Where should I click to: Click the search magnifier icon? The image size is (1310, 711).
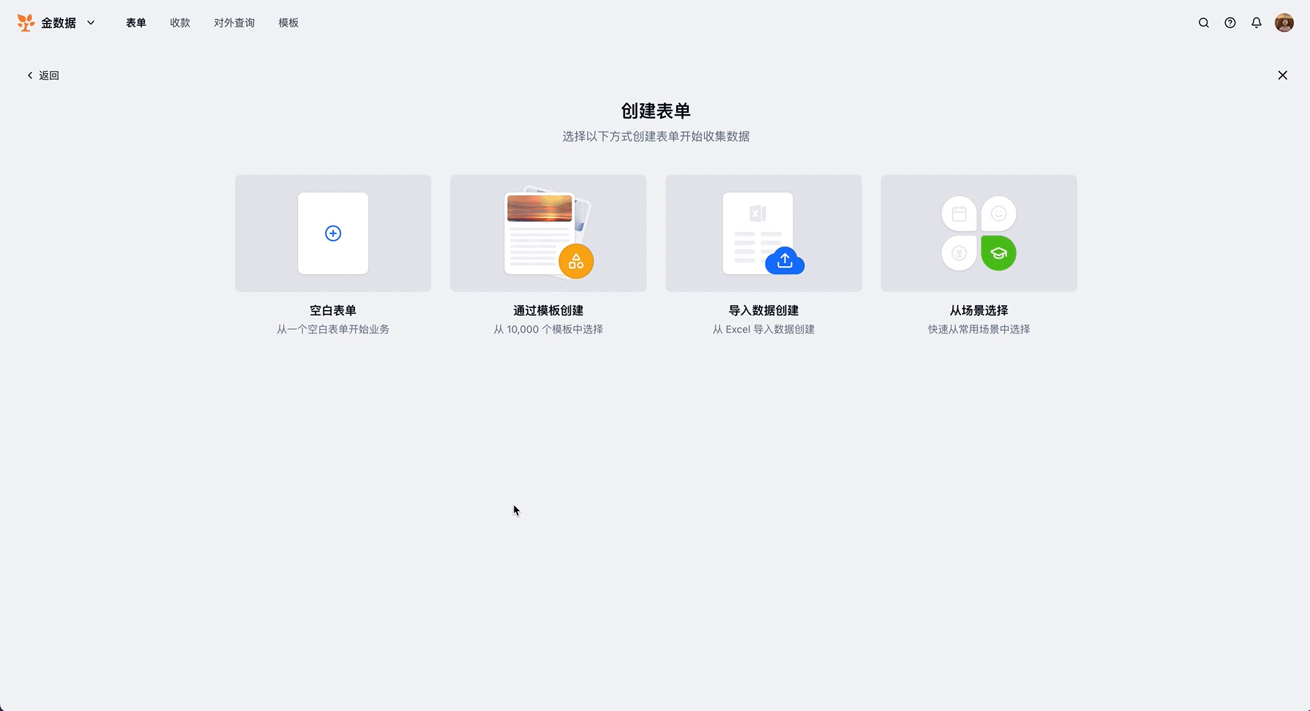point(1203,23)
